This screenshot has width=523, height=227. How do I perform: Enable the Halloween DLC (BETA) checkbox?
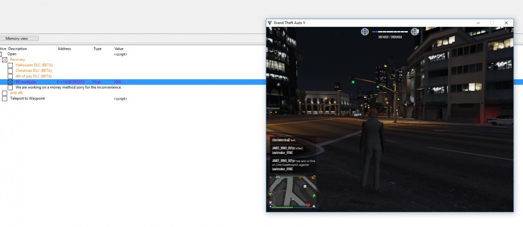click(x=10, y=65)
